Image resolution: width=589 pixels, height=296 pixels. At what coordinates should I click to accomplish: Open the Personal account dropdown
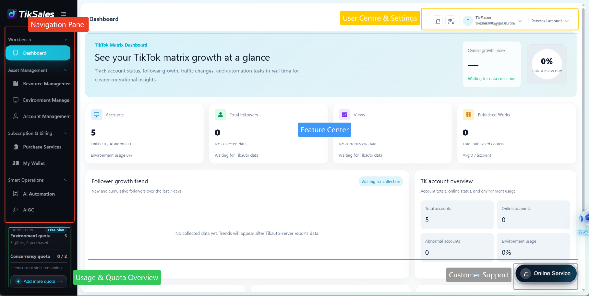point(550,21)
